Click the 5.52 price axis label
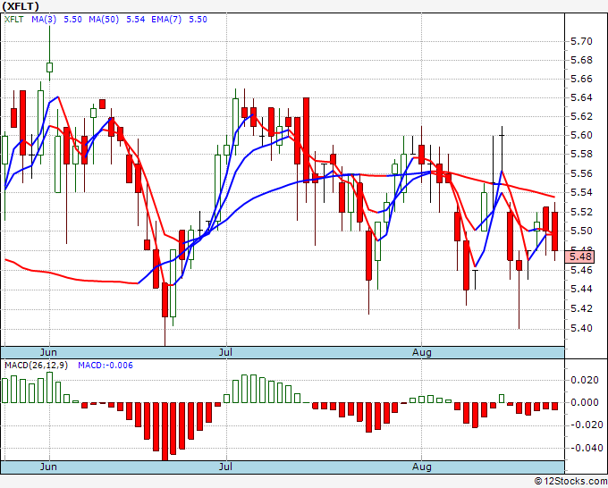Viewport: 608px width, 488px height. pyautogui.click(x=582, y=212)
